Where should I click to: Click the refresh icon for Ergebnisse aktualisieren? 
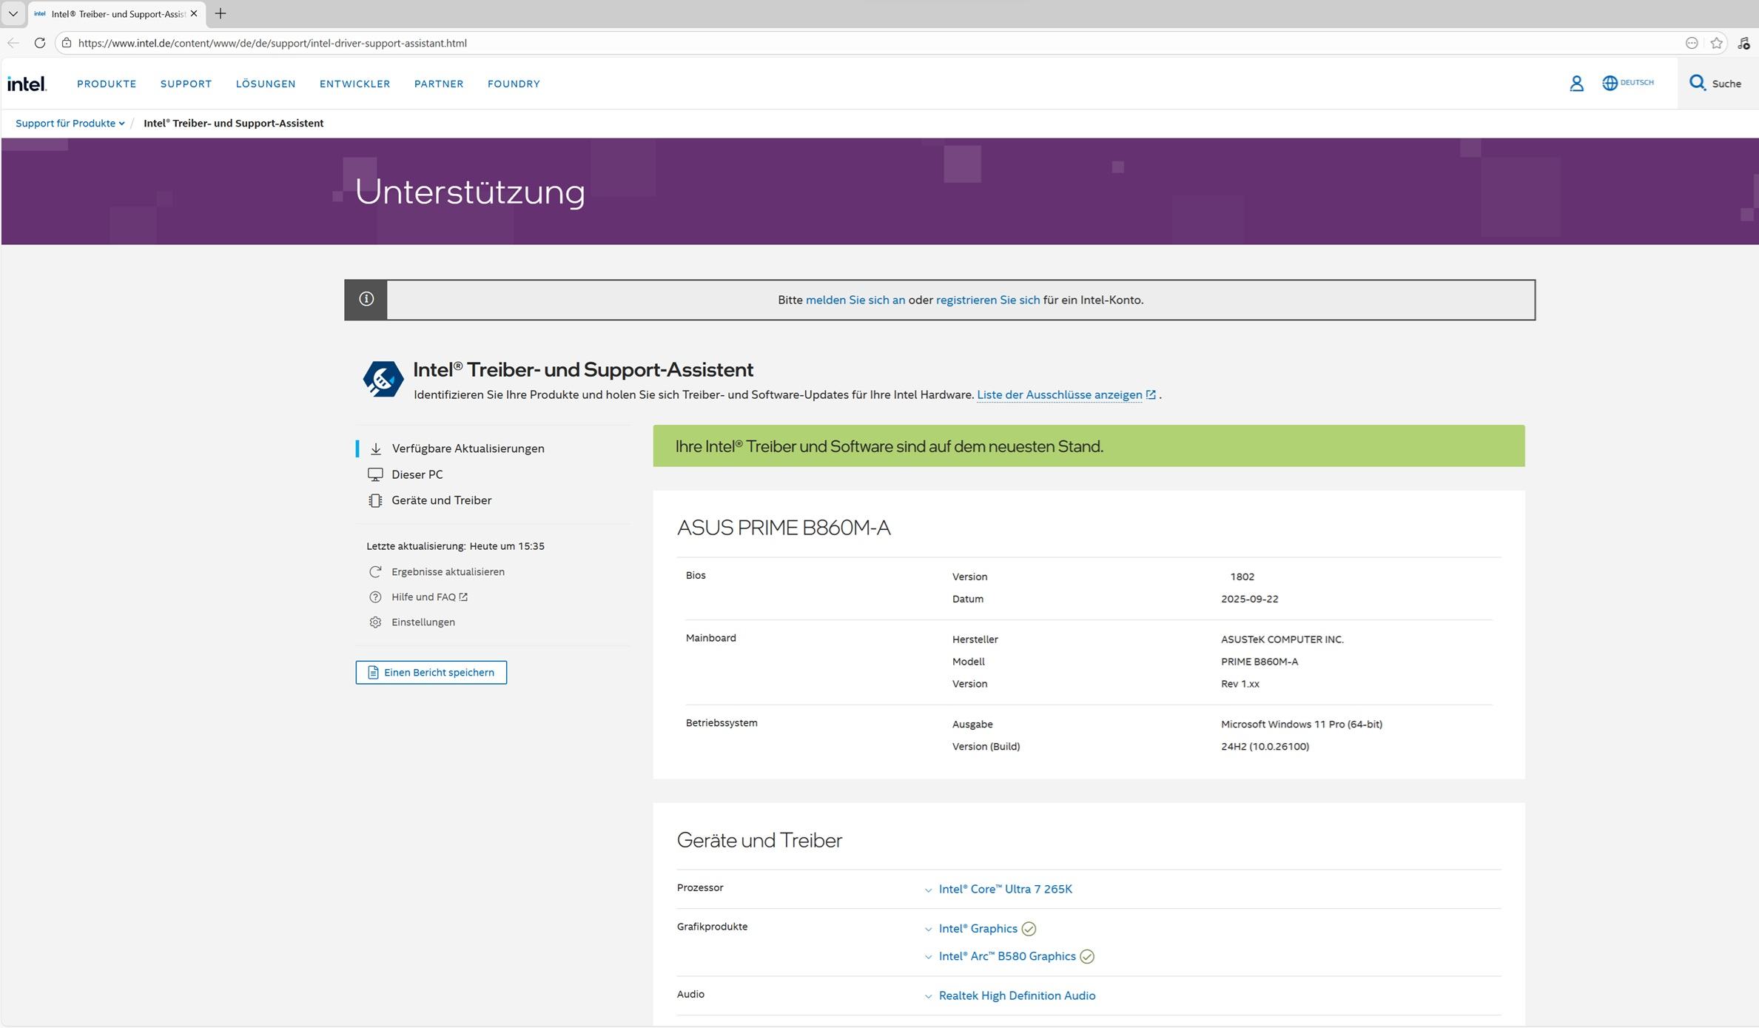pos(375,572)
